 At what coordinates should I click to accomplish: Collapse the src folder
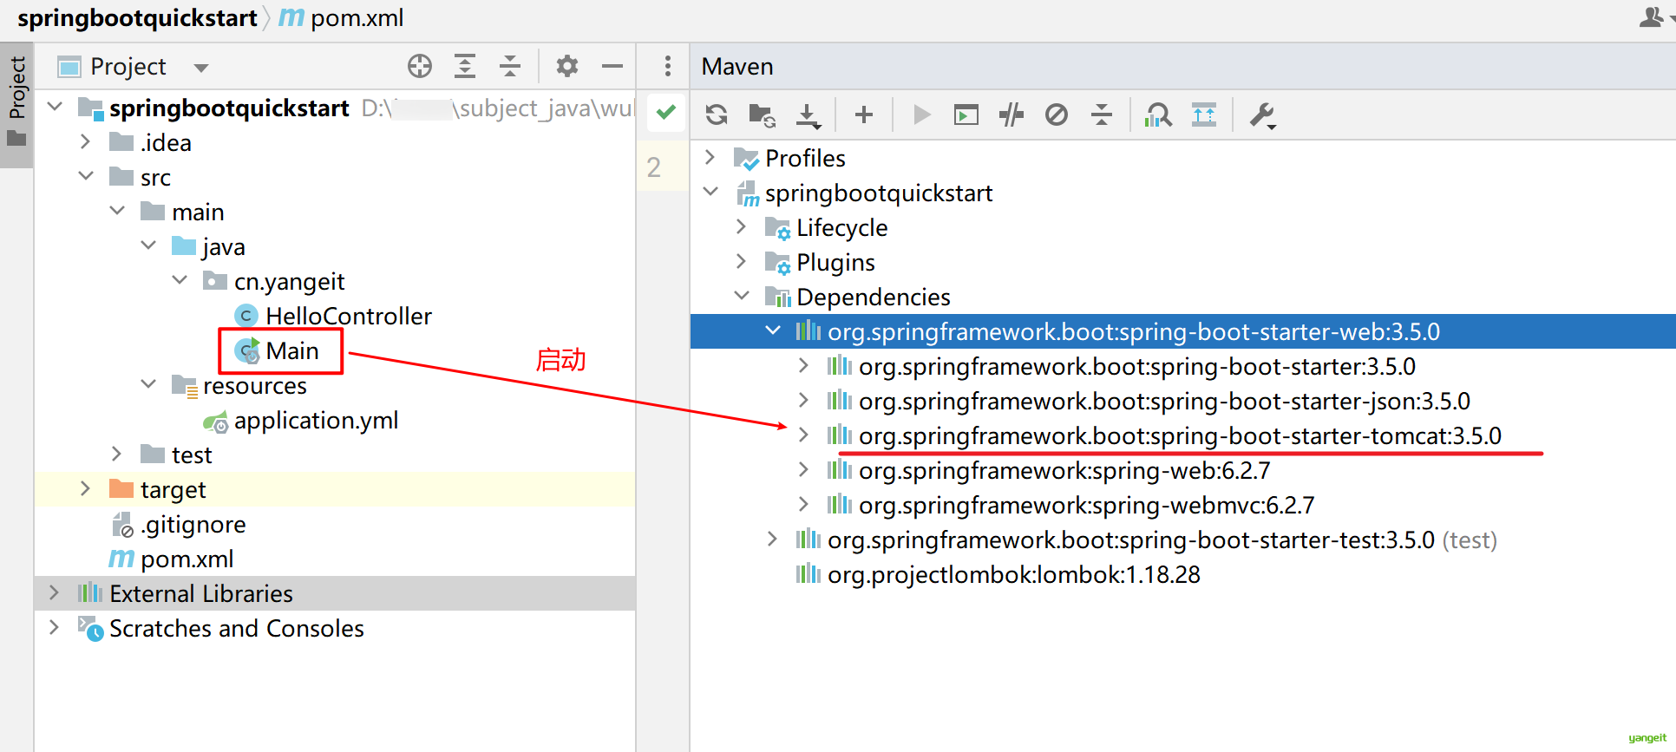[86, 176]
